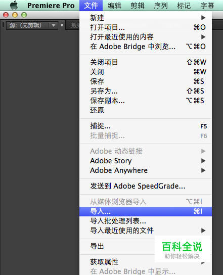Image resolution: width=223 pixels, height=275 pixels.
Task: Expand the 新建 submenu
Action: [146, 18]
